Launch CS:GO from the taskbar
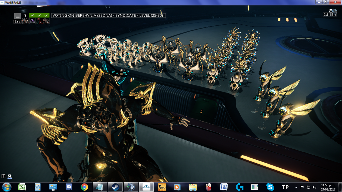Viewport: 342px width, 192px height. click(x=162, y=187)
